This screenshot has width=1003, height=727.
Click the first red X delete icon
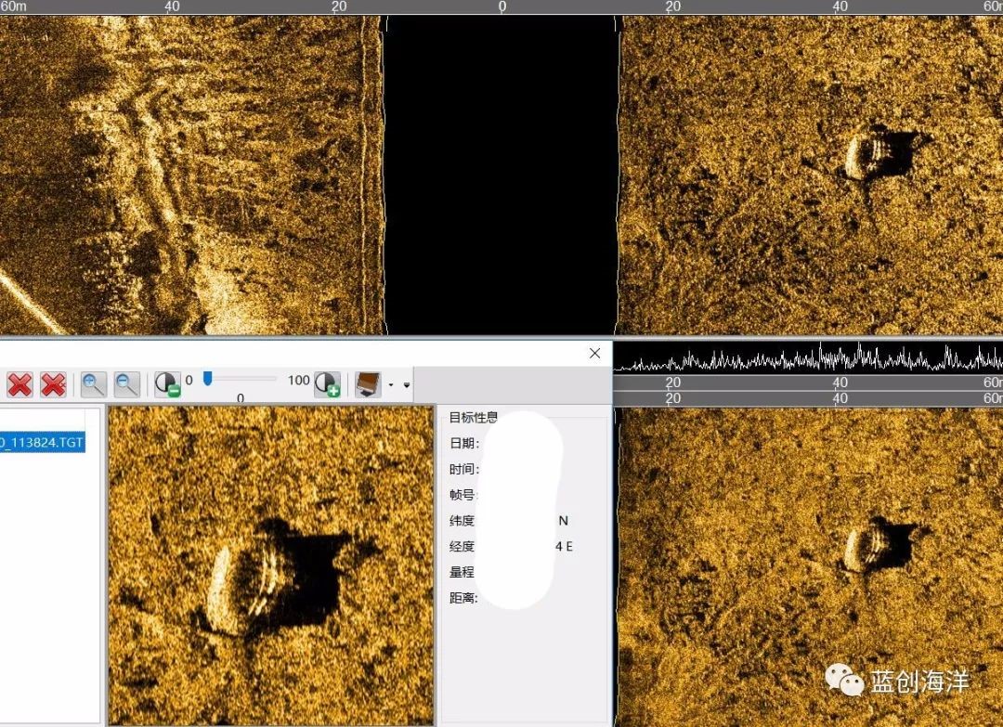(20, 383)
